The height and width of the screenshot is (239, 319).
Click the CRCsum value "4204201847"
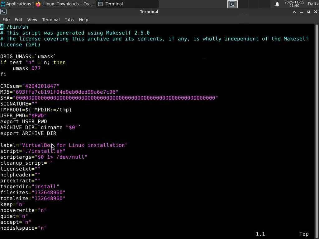coord(40,86)
